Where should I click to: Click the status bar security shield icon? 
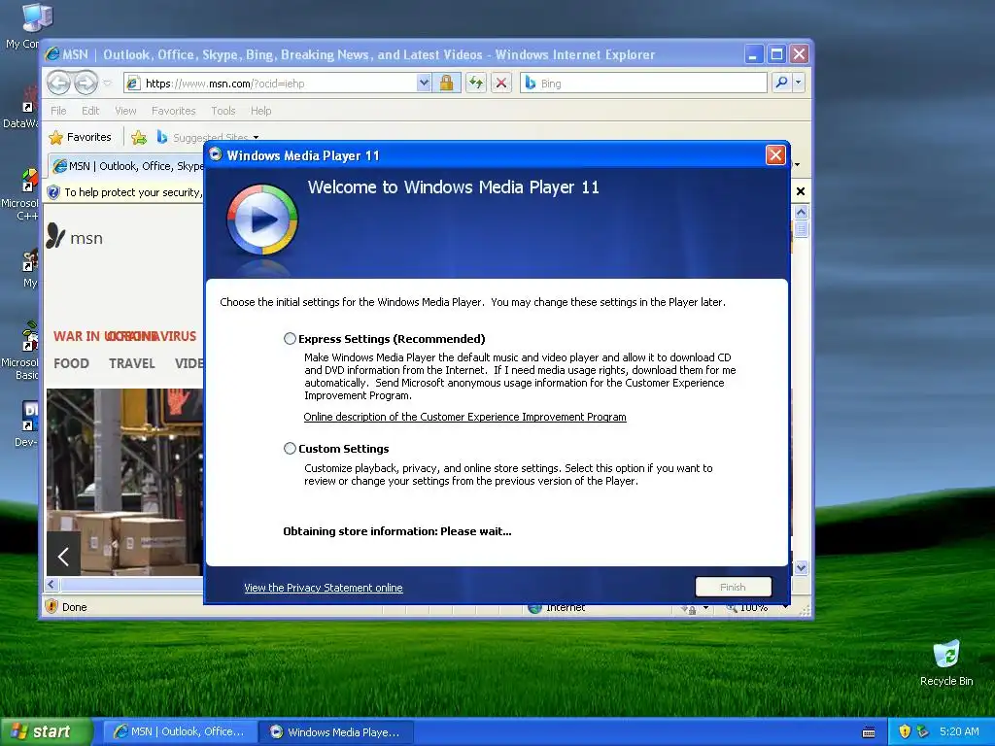tap(52, 606)
